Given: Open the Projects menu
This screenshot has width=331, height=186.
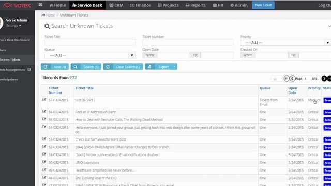Looking at the screenshot, I should (x=168, y=5).
